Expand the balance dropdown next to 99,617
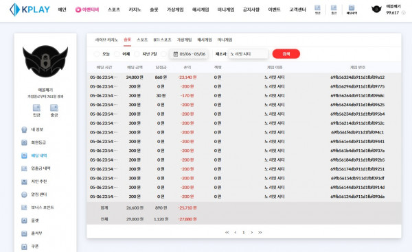 pos(404,12)
